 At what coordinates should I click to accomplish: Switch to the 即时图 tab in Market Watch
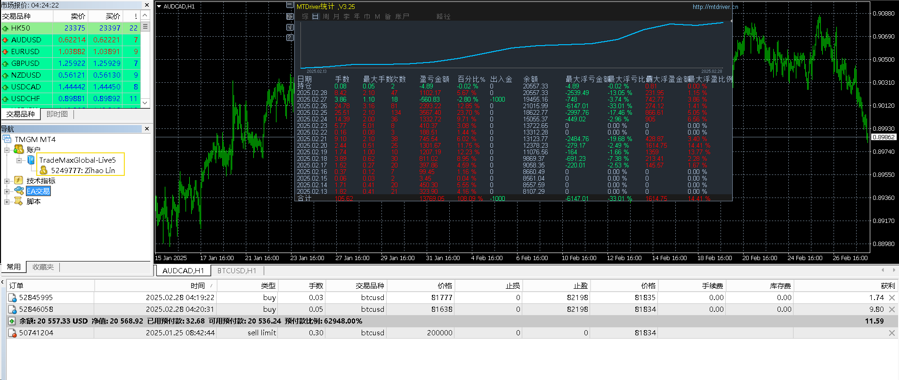tap(57, 114)
